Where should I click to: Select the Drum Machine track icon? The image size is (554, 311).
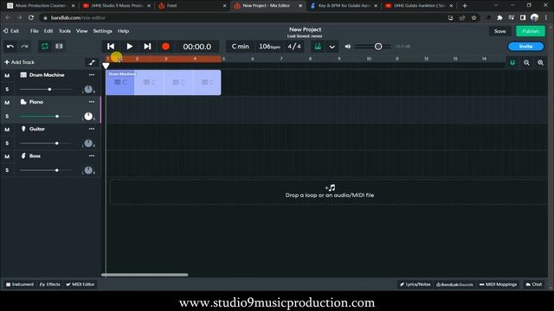tap(23, 75)
